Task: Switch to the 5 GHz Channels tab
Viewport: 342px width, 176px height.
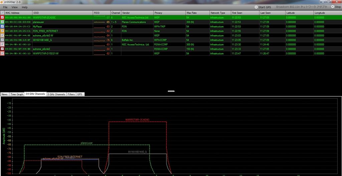Action: 56,94
